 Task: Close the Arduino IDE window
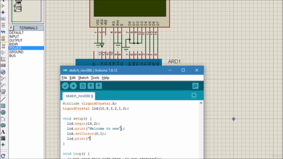point(197,70)
